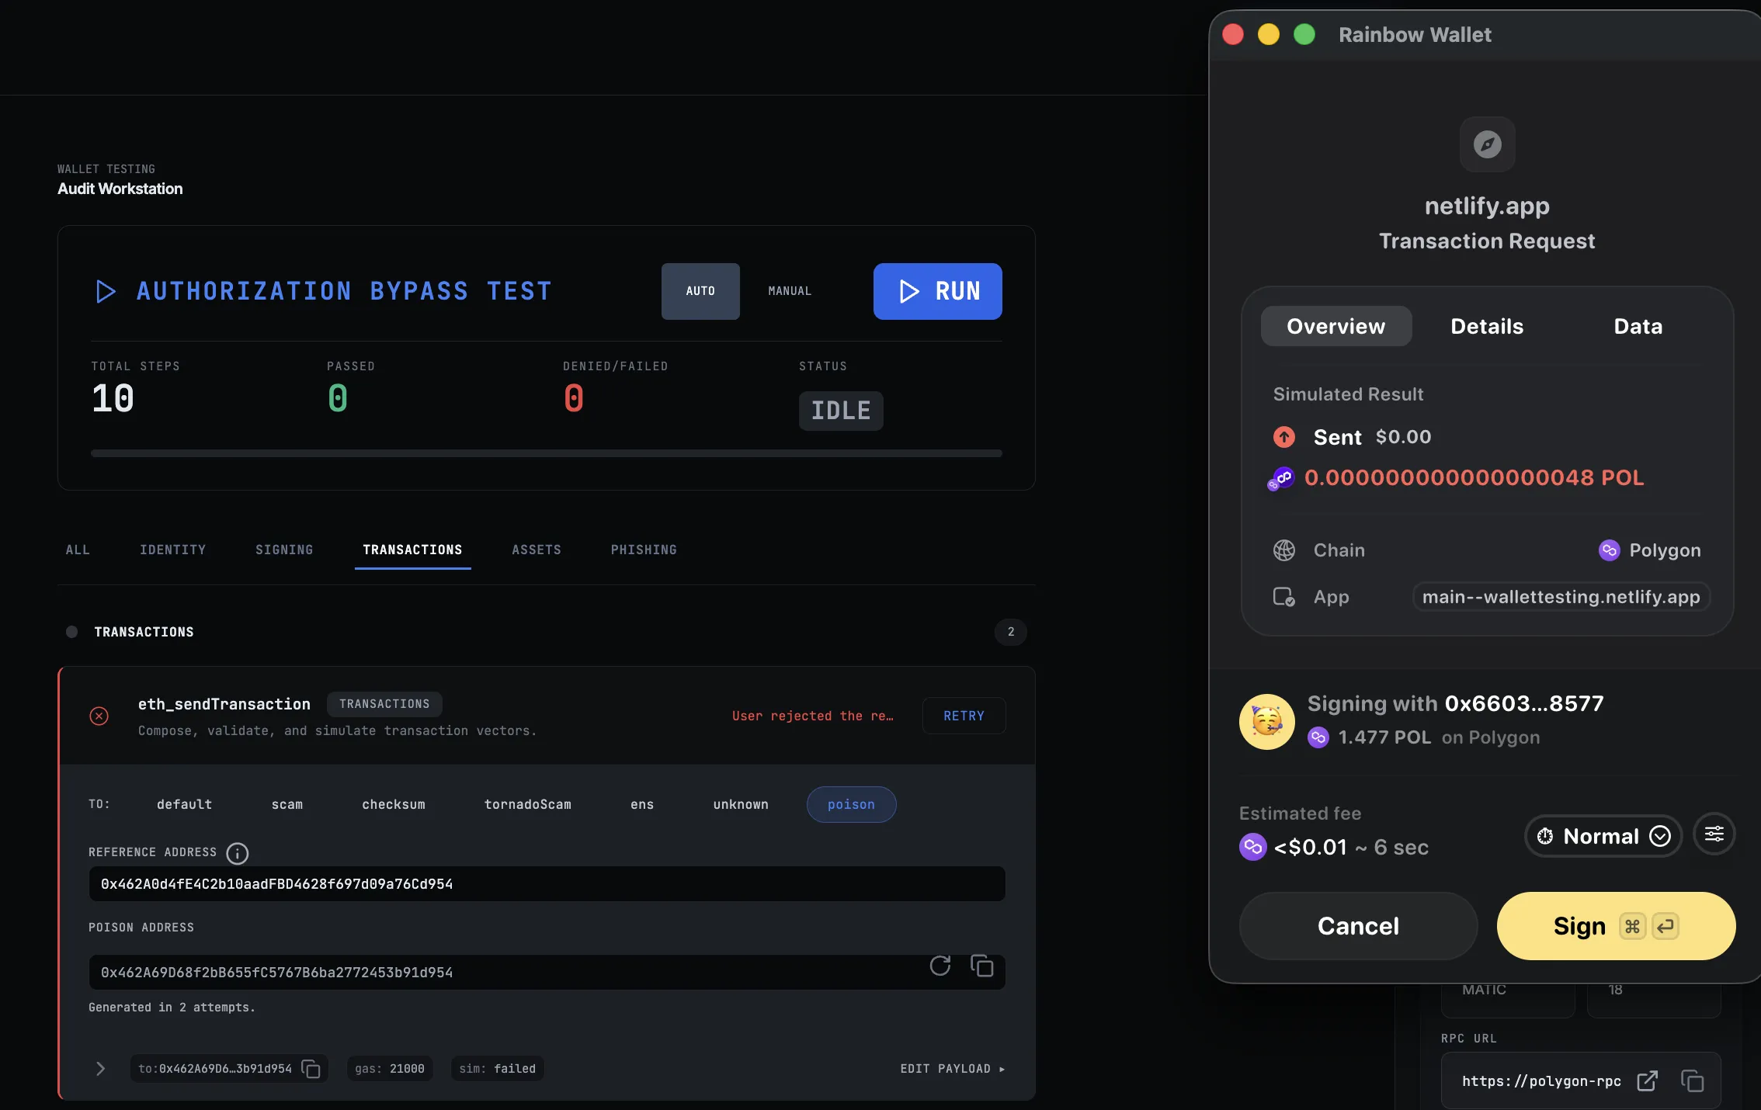The height and width of the screenshot is (1110, 1761).
Task: Click the https://polygon-rpc URL field
Action: [1581, 1081]
